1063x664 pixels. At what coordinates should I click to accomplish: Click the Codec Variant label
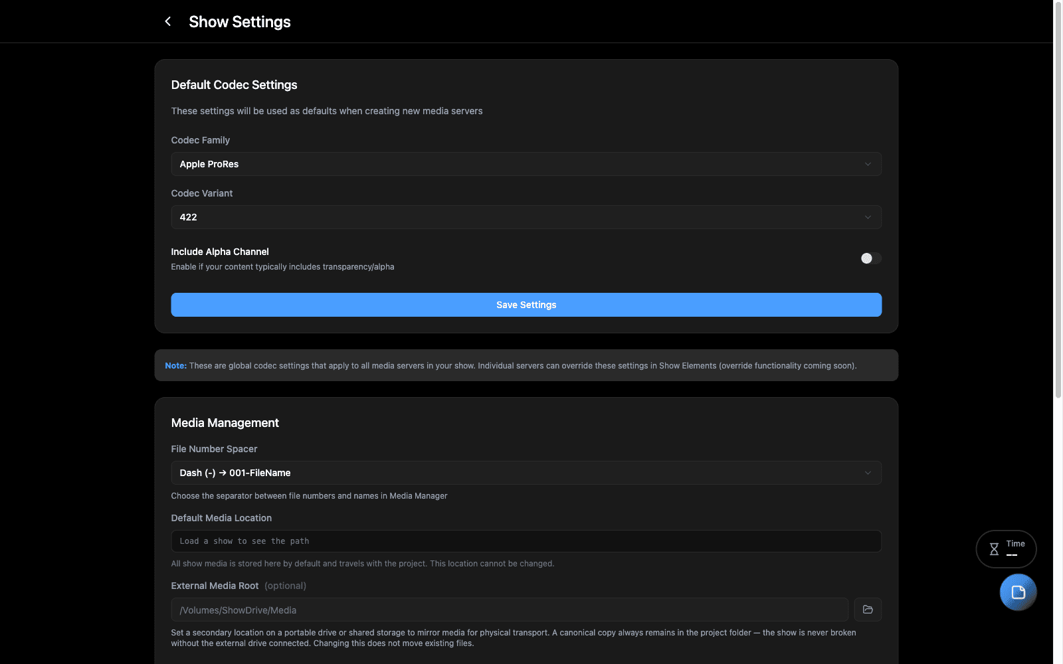[x=202, y=193]
